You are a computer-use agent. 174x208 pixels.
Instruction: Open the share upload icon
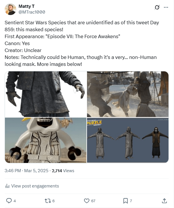coord(164,201)
